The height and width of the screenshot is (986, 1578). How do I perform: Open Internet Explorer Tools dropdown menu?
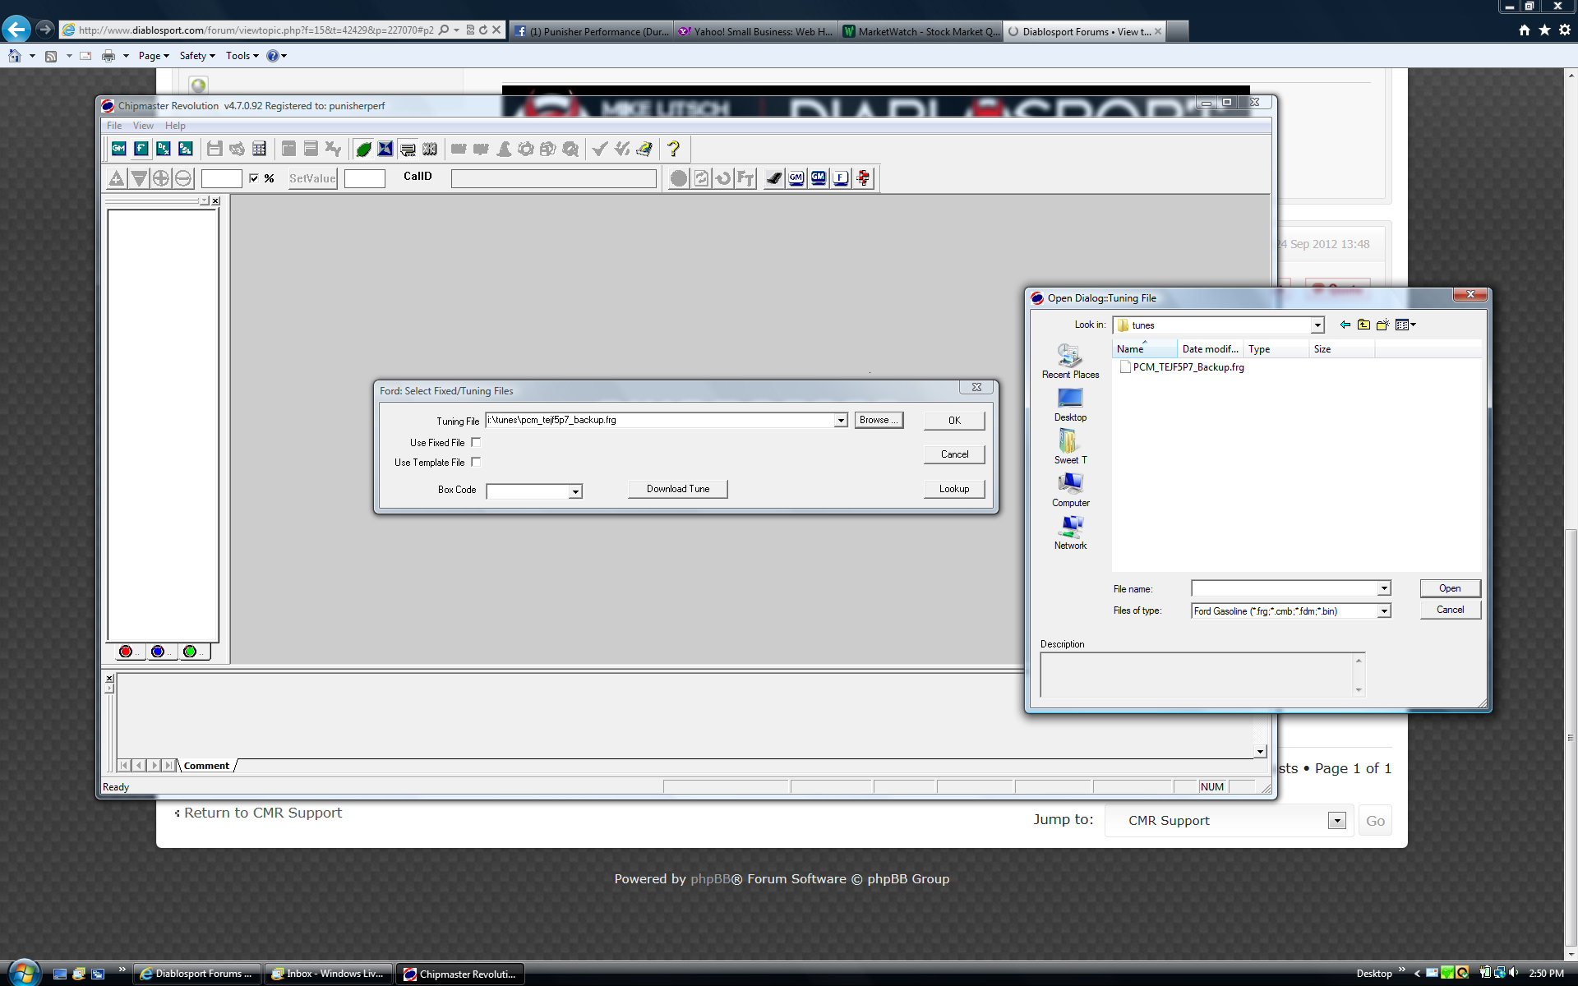coord(242,56)
